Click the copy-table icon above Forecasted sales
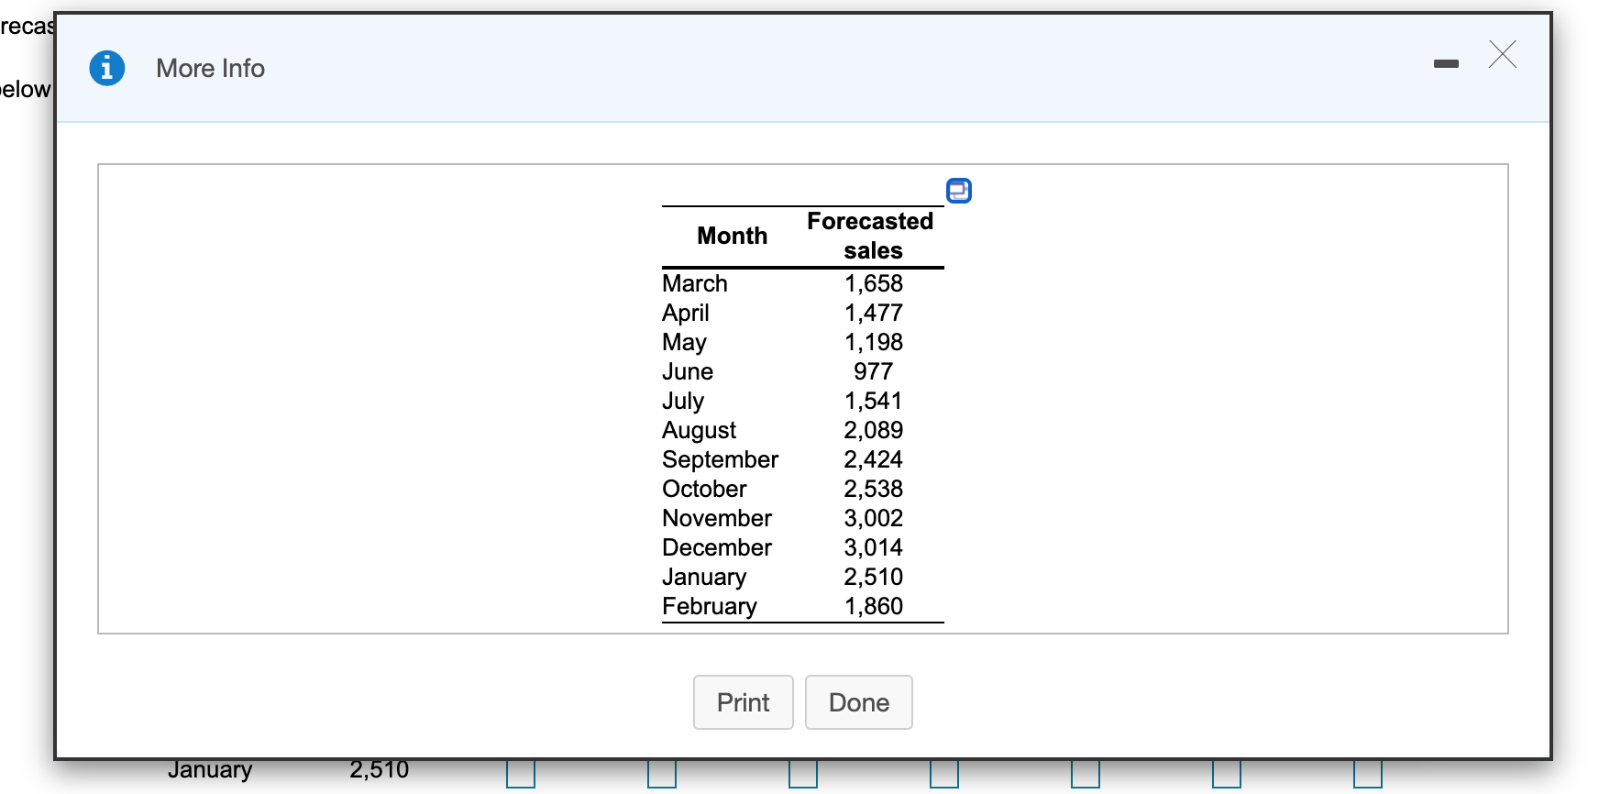 point(959,191)
